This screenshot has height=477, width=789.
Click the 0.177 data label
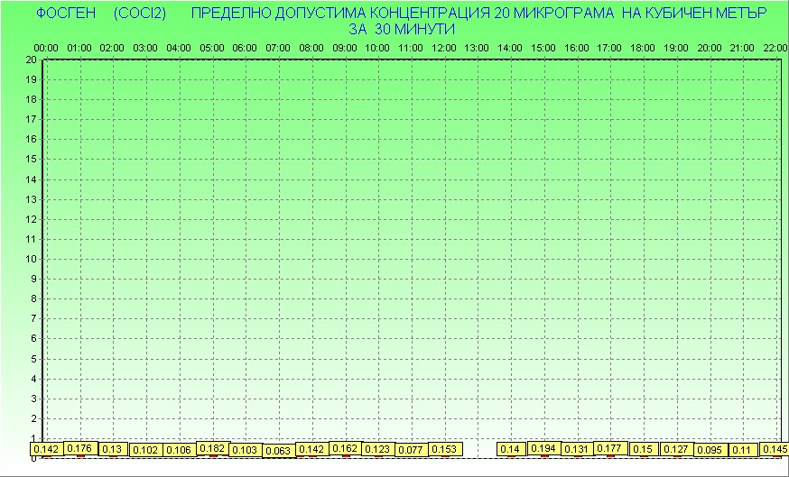click(x=609, y=448)
